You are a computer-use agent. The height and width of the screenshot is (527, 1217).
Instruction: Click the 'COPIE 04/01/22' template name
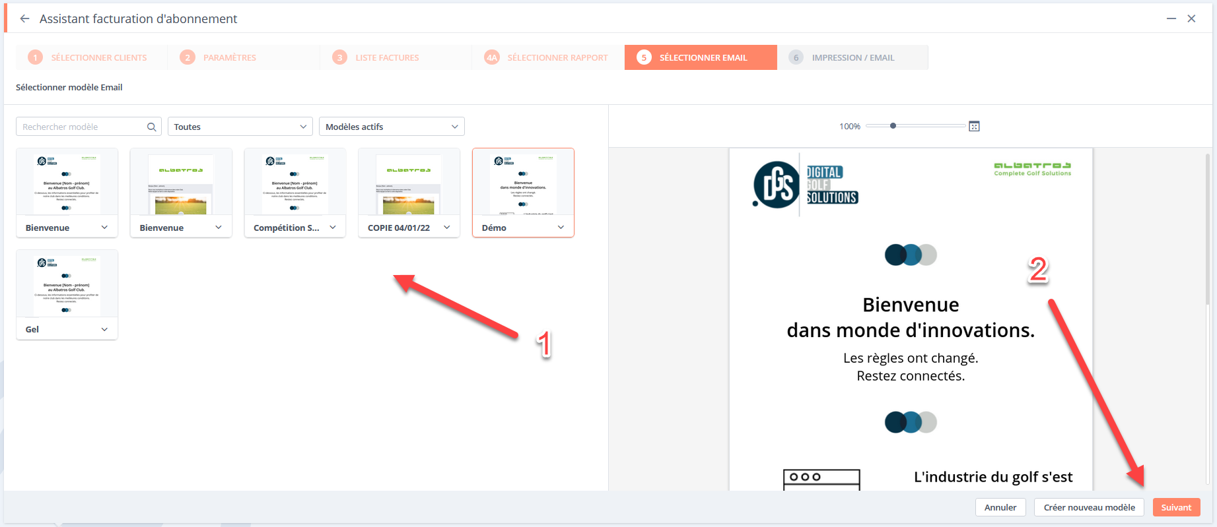[399, 228]
